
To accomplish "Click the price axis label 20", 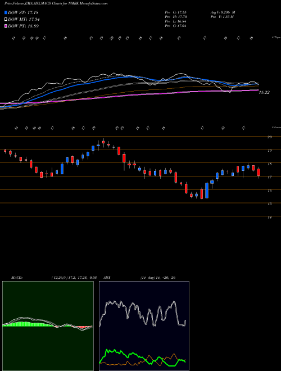I will pos(269,137).
